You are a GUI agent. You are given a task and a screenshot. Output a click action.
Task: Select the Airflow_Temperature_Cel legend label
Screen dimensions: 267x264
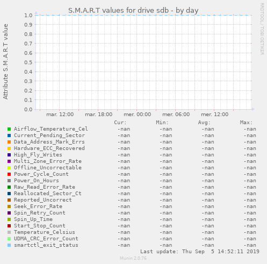click(51, 129)
